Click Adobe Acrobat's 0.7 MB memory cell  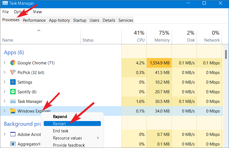[159, 135]
